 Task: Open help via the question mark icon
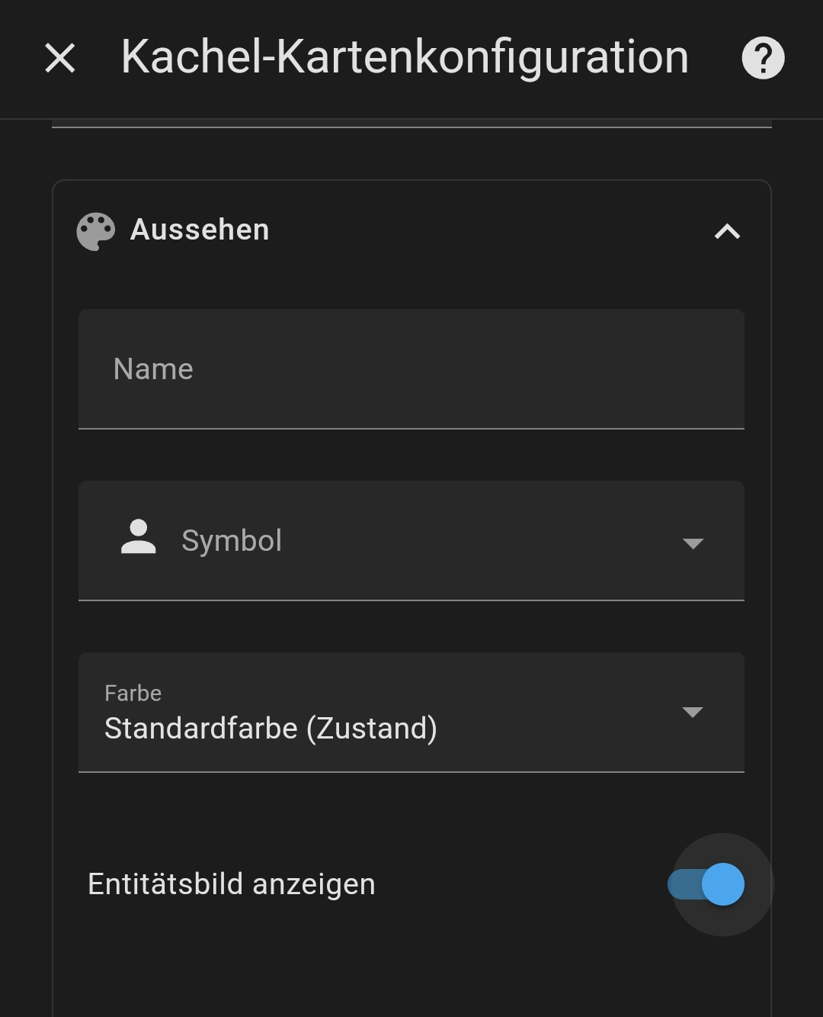click(x=763, y=58)
